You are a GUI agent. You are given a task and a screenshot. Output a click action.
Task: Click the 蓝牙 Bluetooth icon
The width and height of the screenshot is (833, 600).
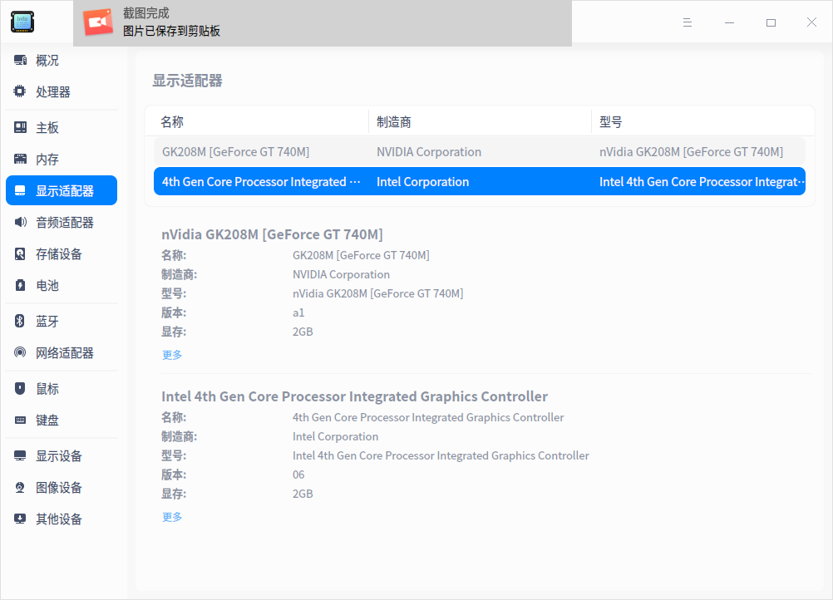(x=20, y=321)
